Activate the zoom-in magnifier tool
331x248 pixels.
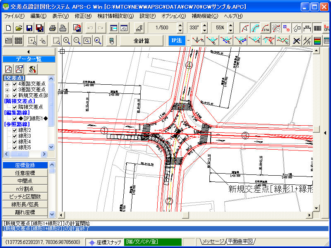pyautogui.click(x=66, y=41)
